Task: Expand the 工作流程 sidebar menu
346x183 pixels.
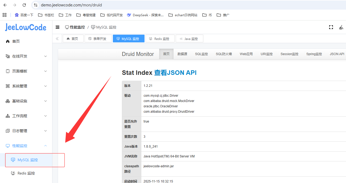Action: (26, 116)
